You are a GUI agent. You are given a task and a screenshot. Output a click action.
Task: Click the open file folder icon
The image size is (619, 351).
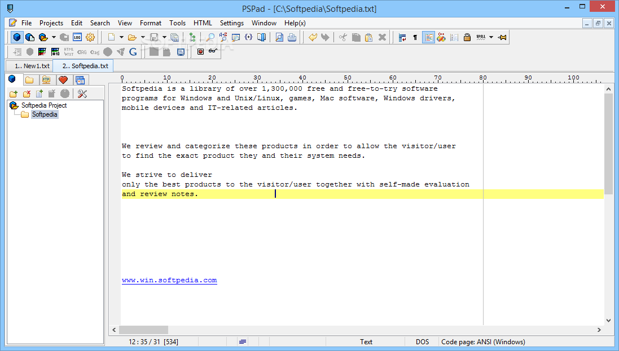tap(132, 37)
